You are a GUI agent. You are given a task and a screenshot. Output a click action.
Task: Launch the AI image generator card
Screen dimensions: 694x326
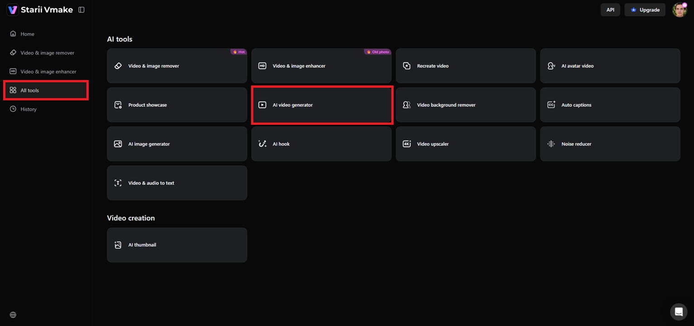[x=177, y=144]
